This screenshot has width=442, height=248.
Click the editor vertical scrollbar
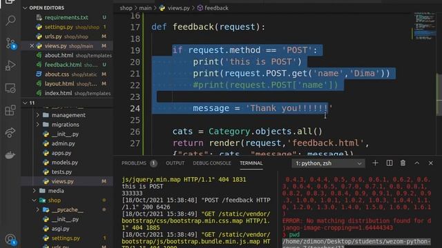click(439, 94)
